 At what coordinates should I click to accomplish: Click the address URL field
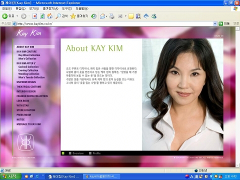coord(115,23)
